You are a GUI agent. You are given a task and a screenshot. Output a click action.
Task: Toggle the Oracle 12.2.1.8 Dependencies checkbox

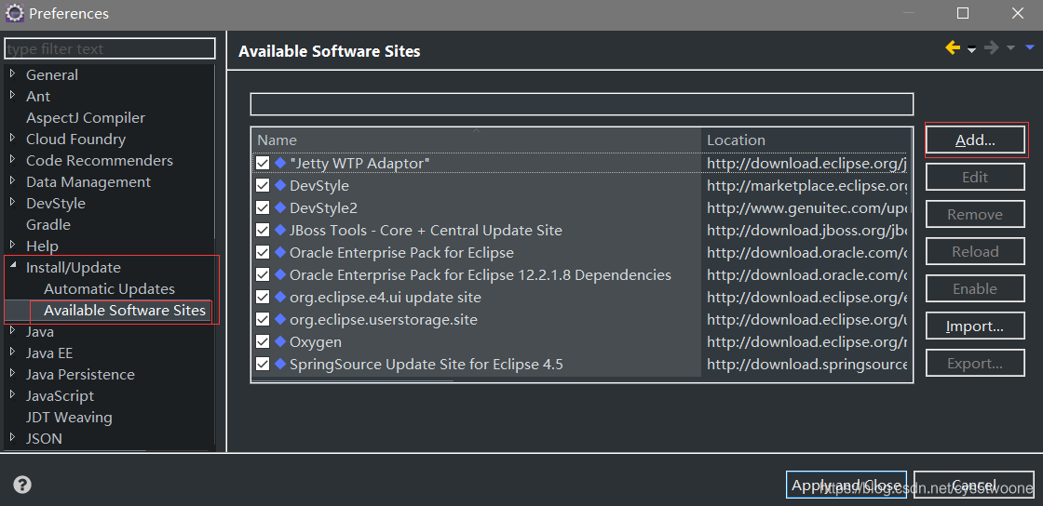pyautogui.click(x=262, y=275)
